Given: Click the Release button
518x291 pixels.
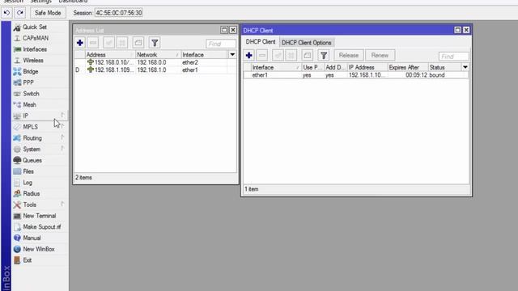Looking at the screenshot, I should click(349, 56).
